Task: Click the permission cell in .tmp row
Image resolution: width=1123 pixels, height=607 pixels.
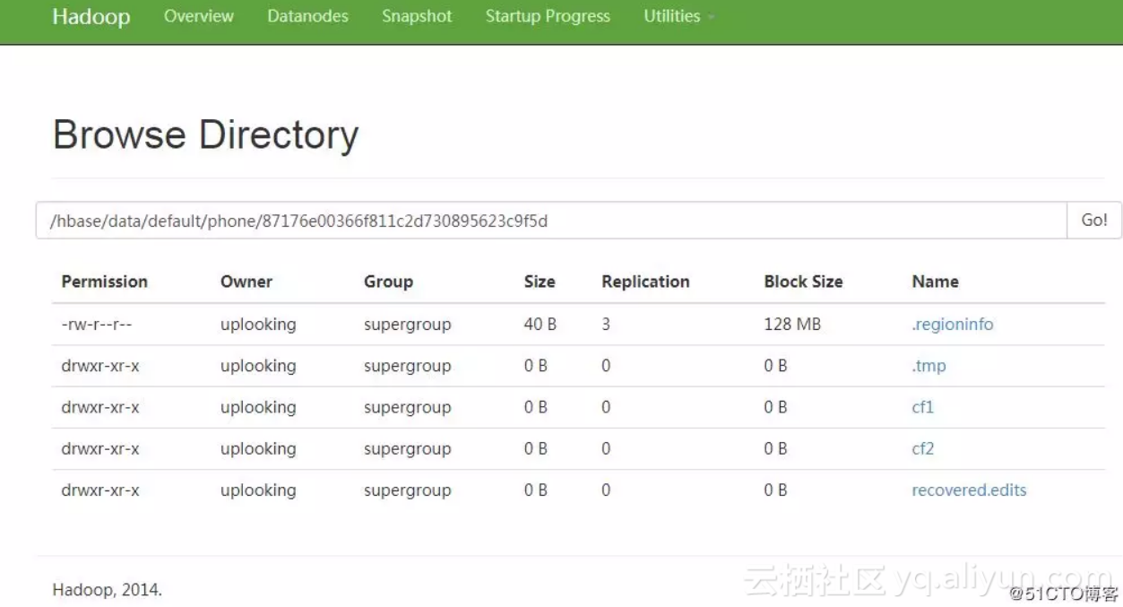Action: (x=100, y=366)
